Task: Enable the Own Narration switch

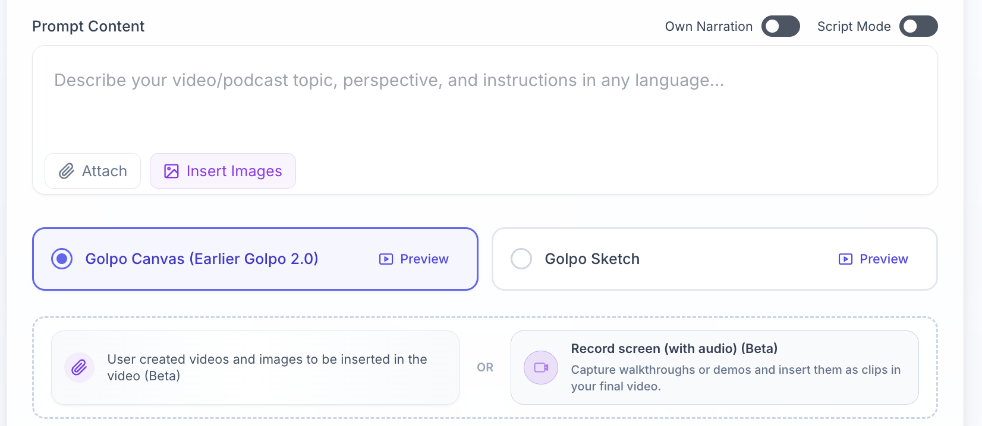Action: click(780, 27)
